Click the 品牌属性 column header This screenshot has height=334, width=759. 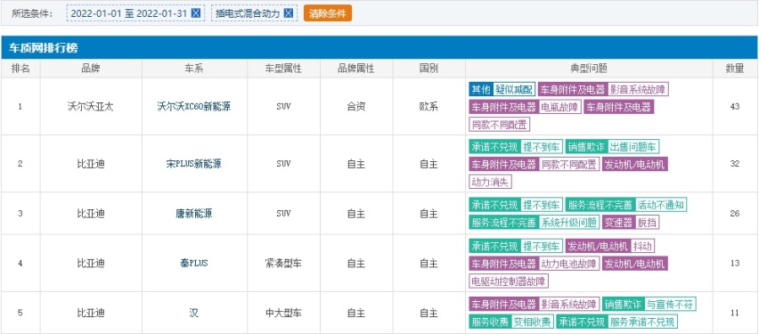click(355, 69)
